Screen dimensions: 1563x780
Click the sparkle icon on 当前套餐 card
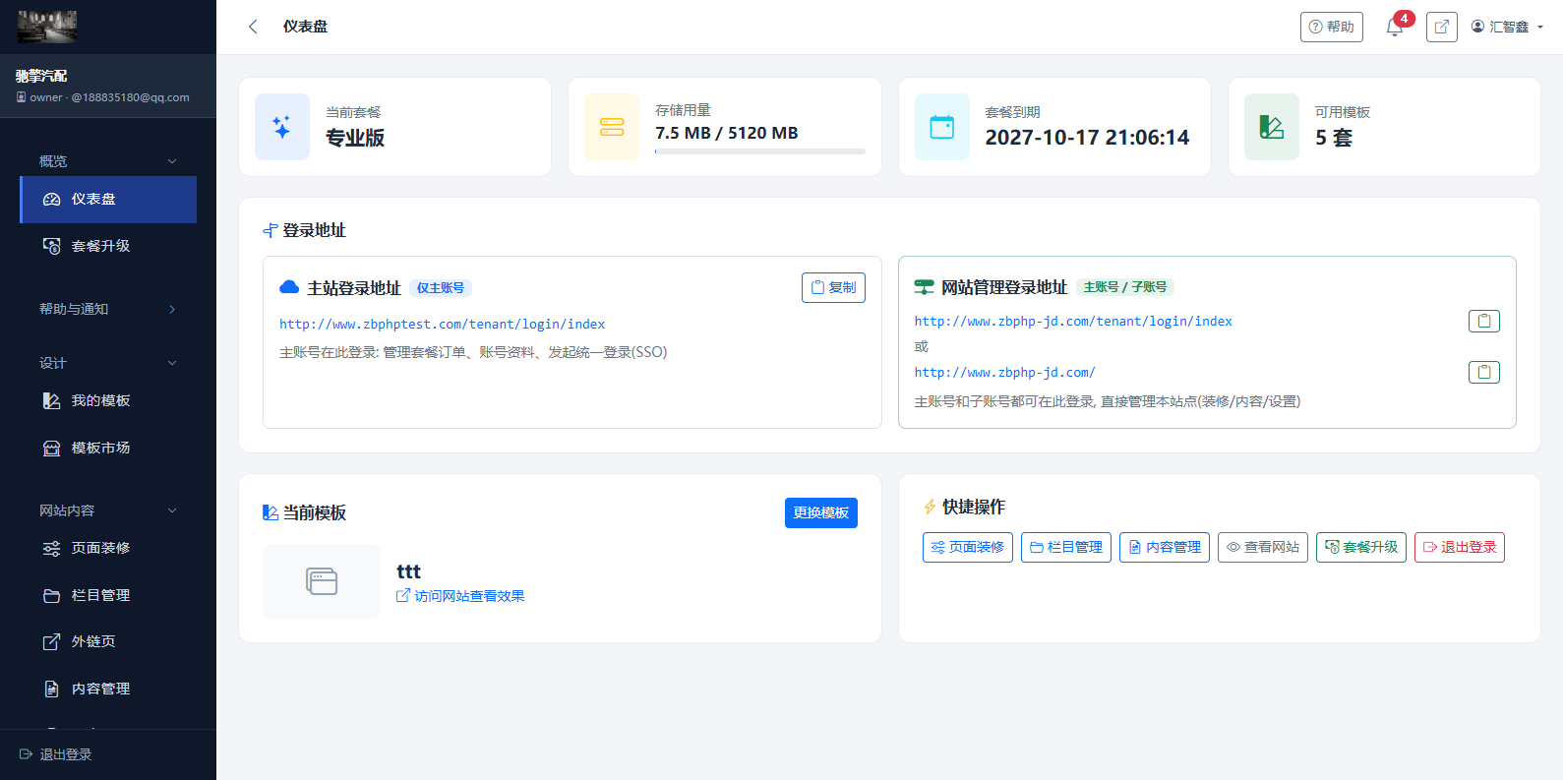(282, 127)
